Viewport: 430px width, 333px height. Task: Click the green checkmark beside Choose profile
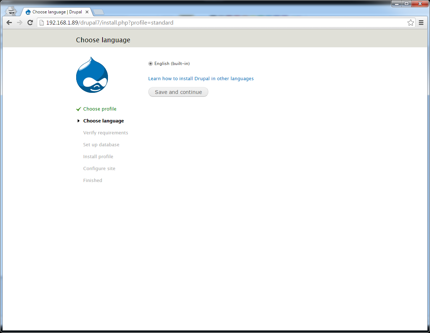(x=79, y=109)
